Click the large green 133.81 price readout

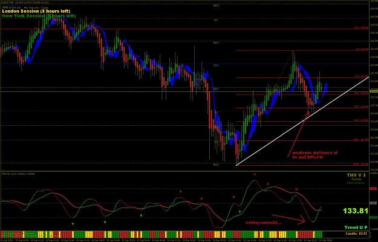click(356, 211)
